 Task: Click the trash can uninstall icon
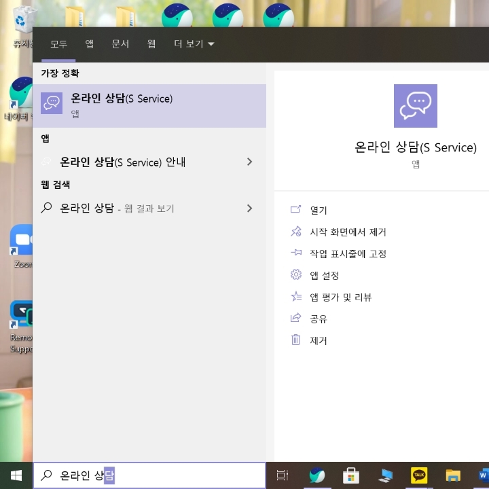coord(295,340)
